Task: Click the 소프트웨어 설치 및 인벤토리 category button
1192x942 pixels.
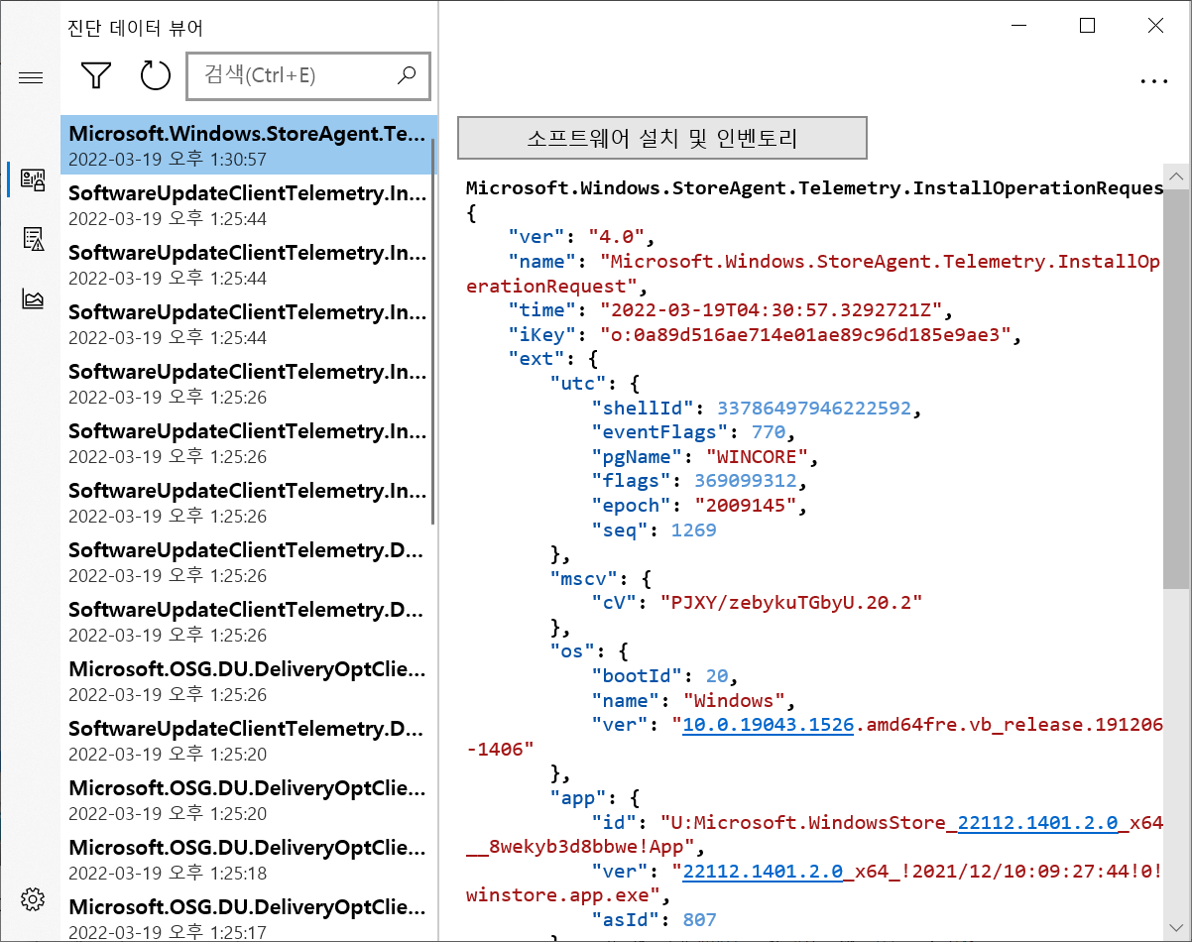Action: [662, 138]
